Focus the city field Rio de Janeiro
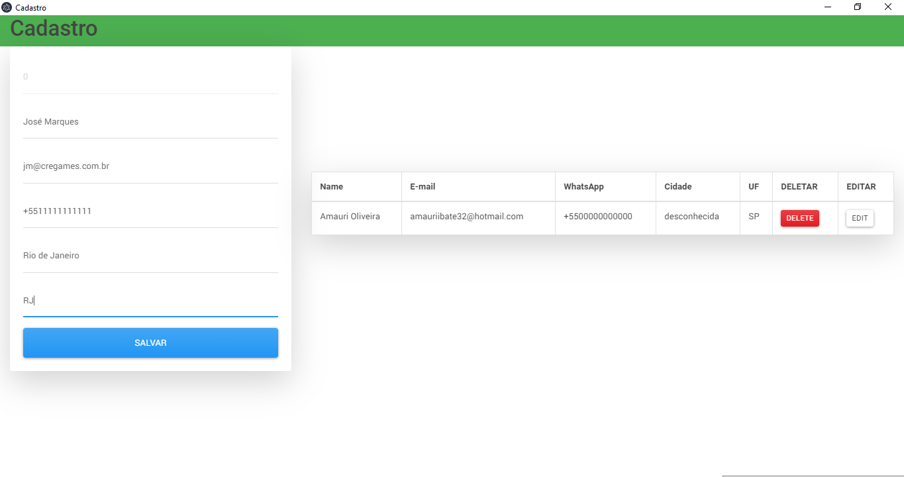Screen dimensions: 904x477 point(150,256)
